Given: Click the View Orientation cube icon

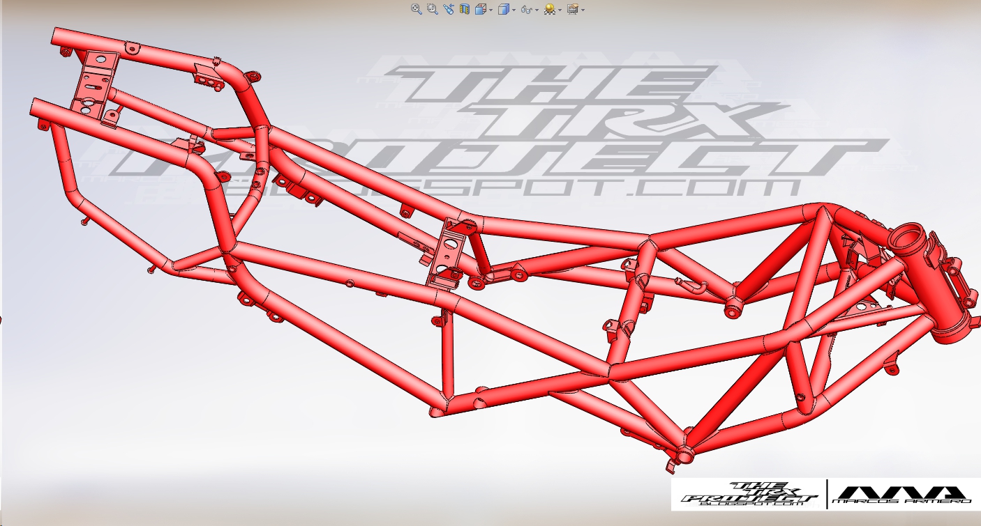Looking at the screenshot, I should point(481,9).
